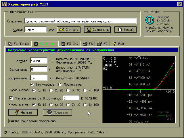Switch to the F2 ВА(я)Х tab
Image resolution: width=184 pixels, height=138 pixels.
click(x=45, y=44)
